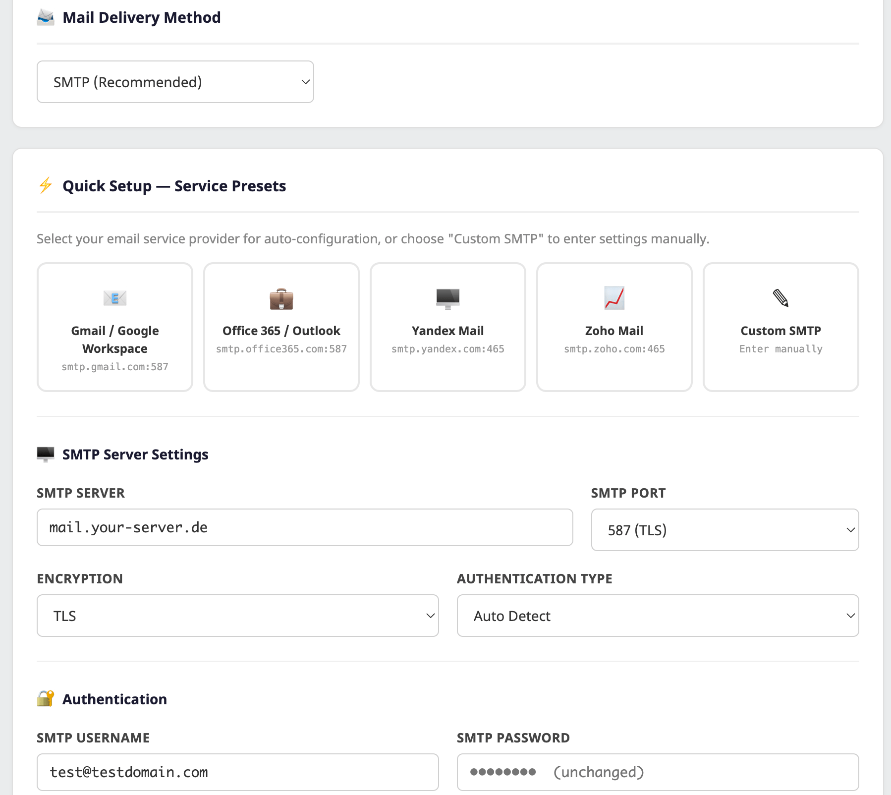Click the Authentication padlock icon
The height and width of the screenshot is (795, 891).
pyautogui.click(x=45, y=699)
